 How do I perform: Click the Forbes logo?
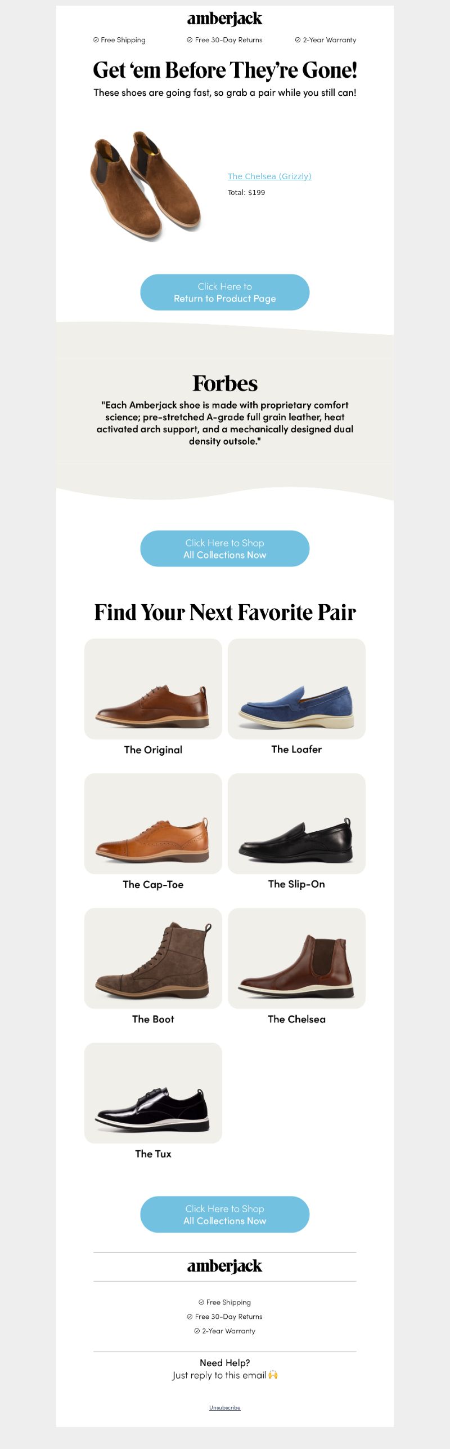coord(225,383)
